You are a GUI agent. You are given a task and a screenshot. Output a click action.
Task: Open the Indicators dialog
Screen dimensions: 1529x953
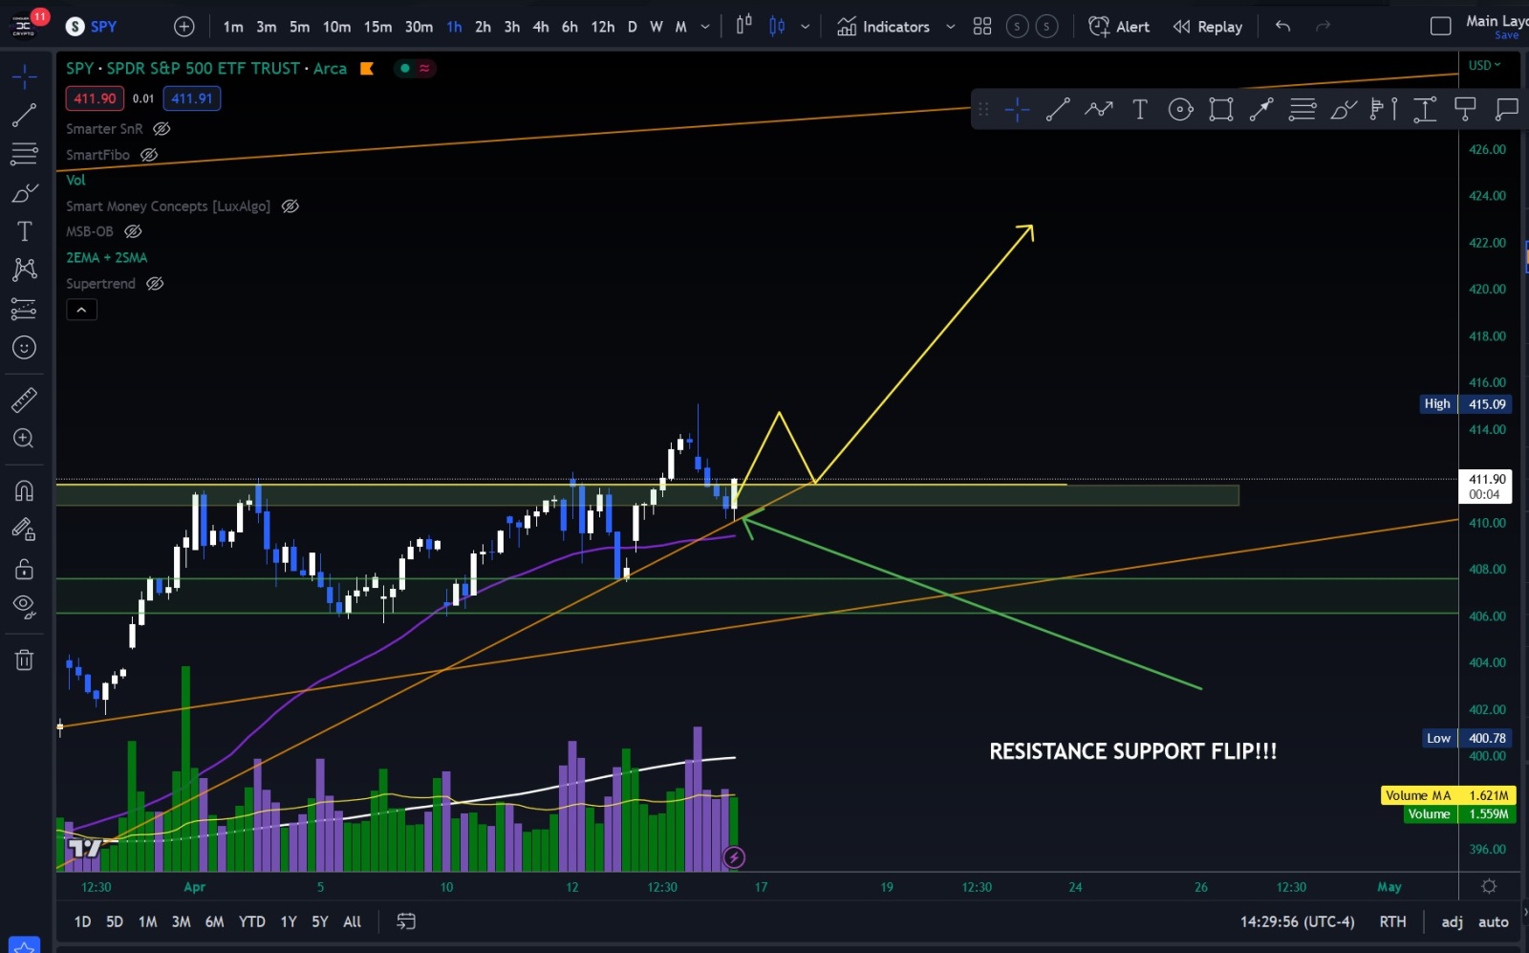[884, 27]
